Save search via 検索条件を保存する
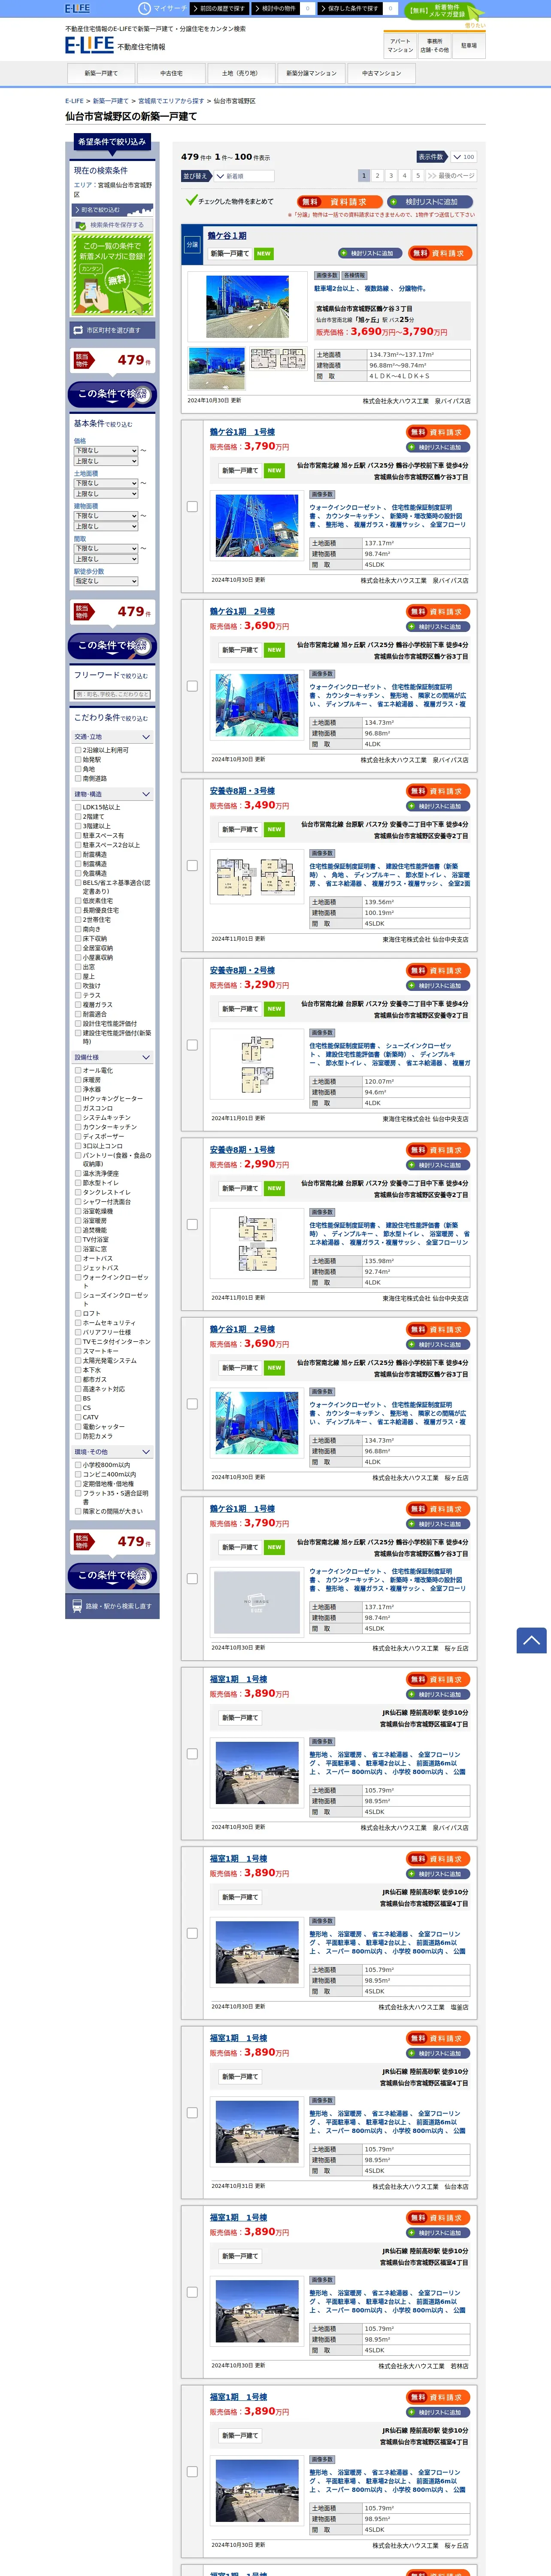551x2576 pixels. [x=112, y=225]
